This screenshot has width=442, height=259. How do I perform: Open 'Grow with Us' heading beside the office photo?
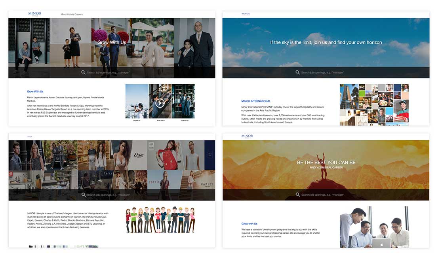pos(249,224)
